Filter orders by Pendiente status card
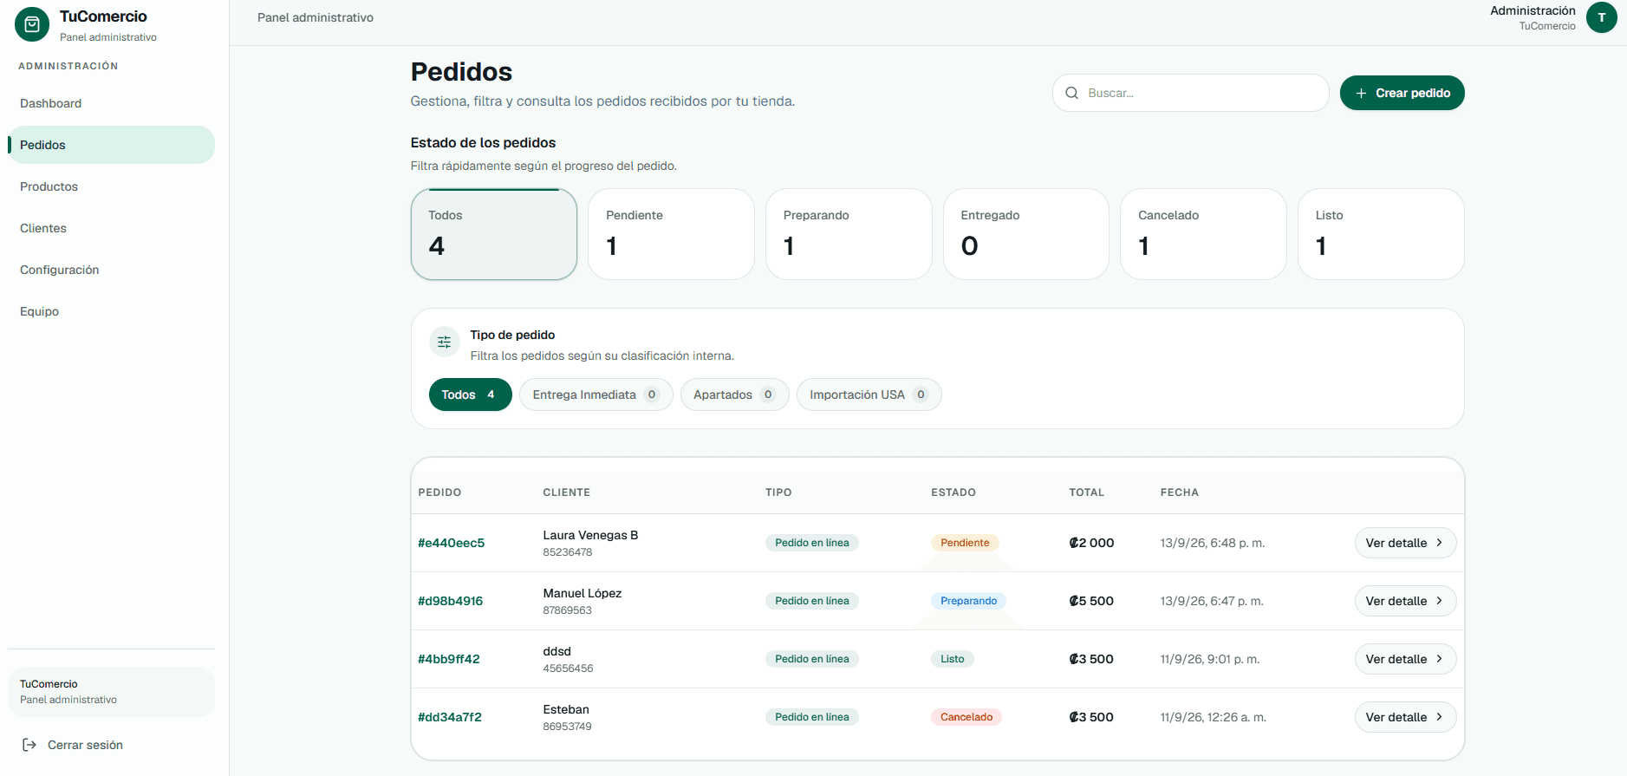This screenshot has width=1627, height=776. point(671,234)
